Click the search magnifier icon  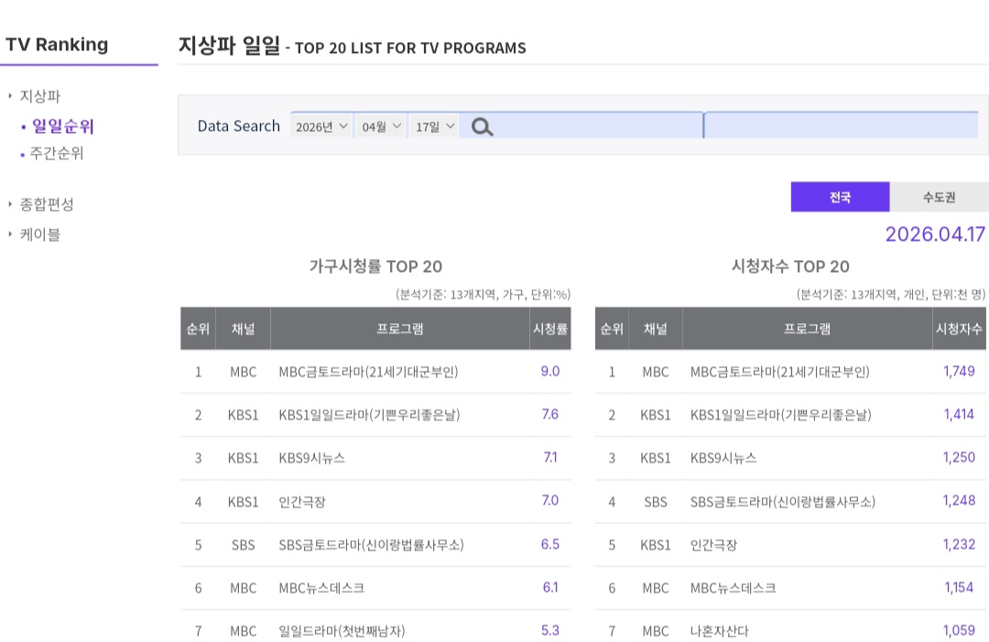482,126
